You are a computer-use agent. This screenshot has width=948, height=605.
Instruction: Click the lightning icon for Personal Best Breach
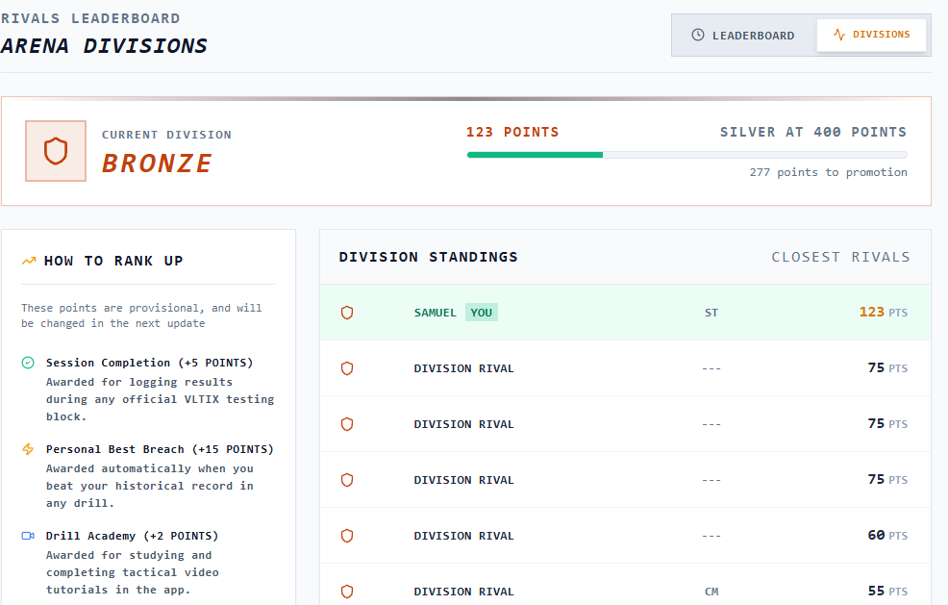tap(28, 449)
